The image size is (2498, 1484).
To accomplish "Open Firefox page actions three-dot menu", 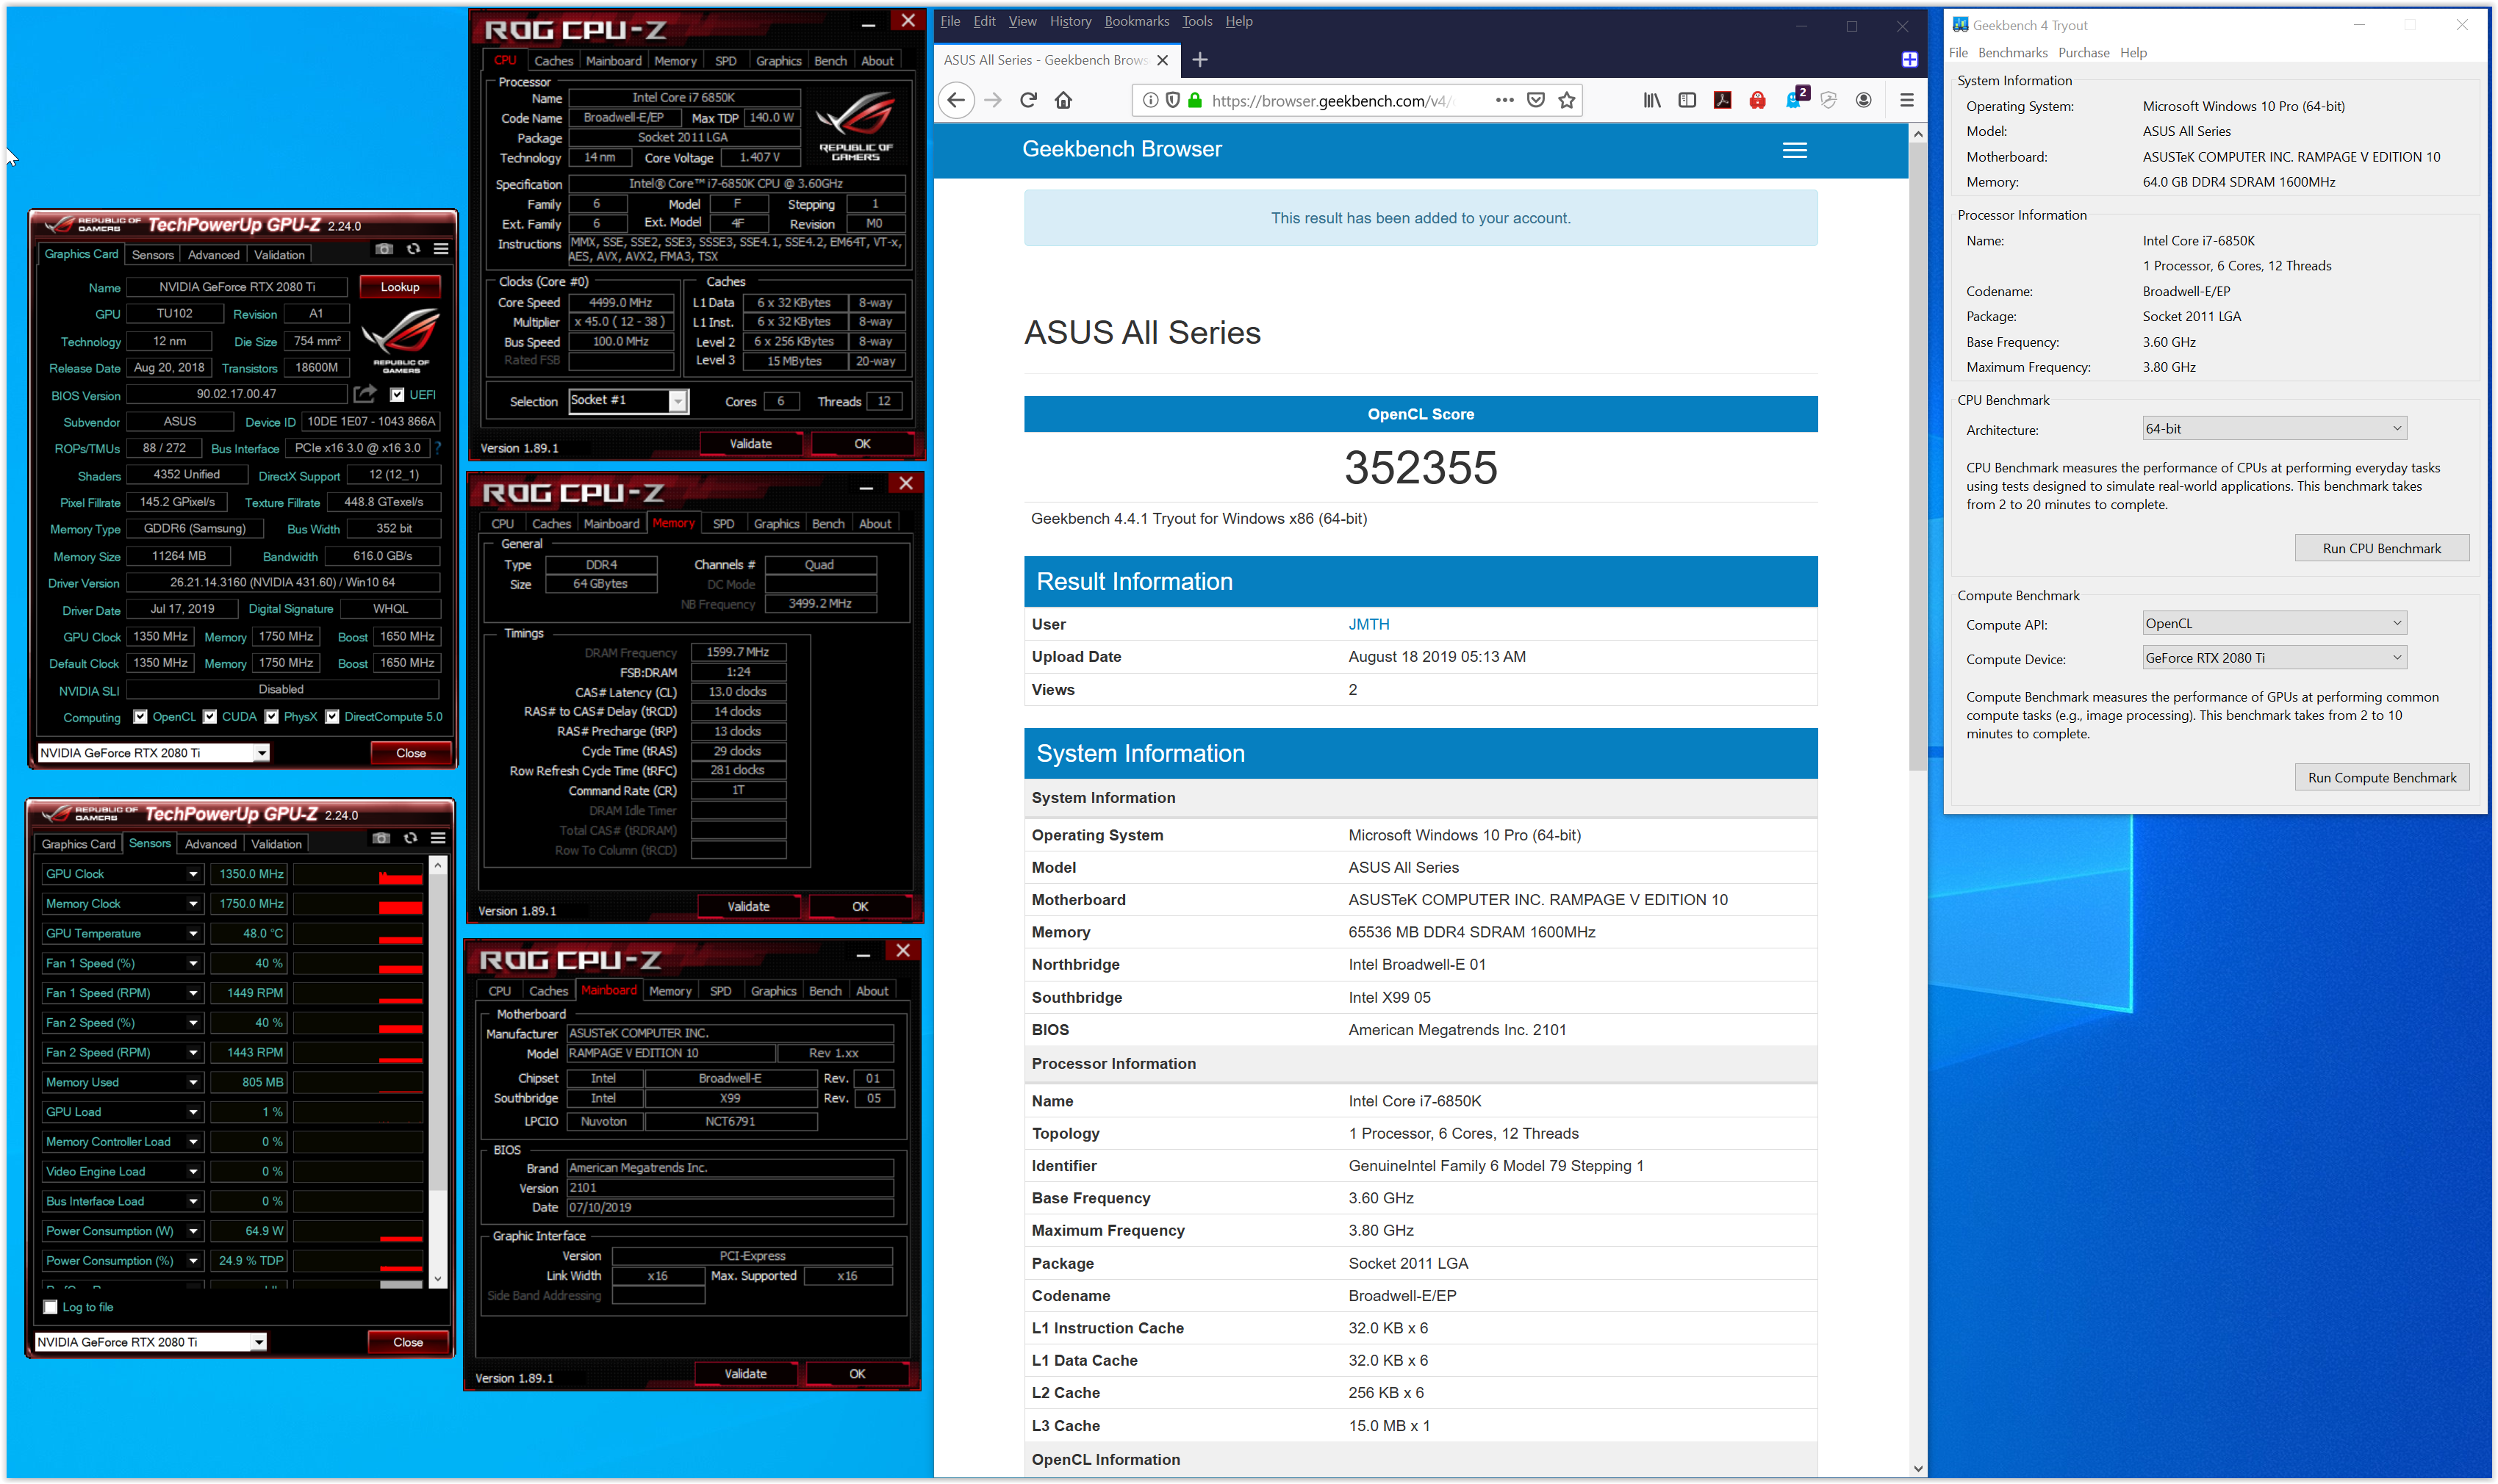I will pyautogui.click(x=1504, y=100).
